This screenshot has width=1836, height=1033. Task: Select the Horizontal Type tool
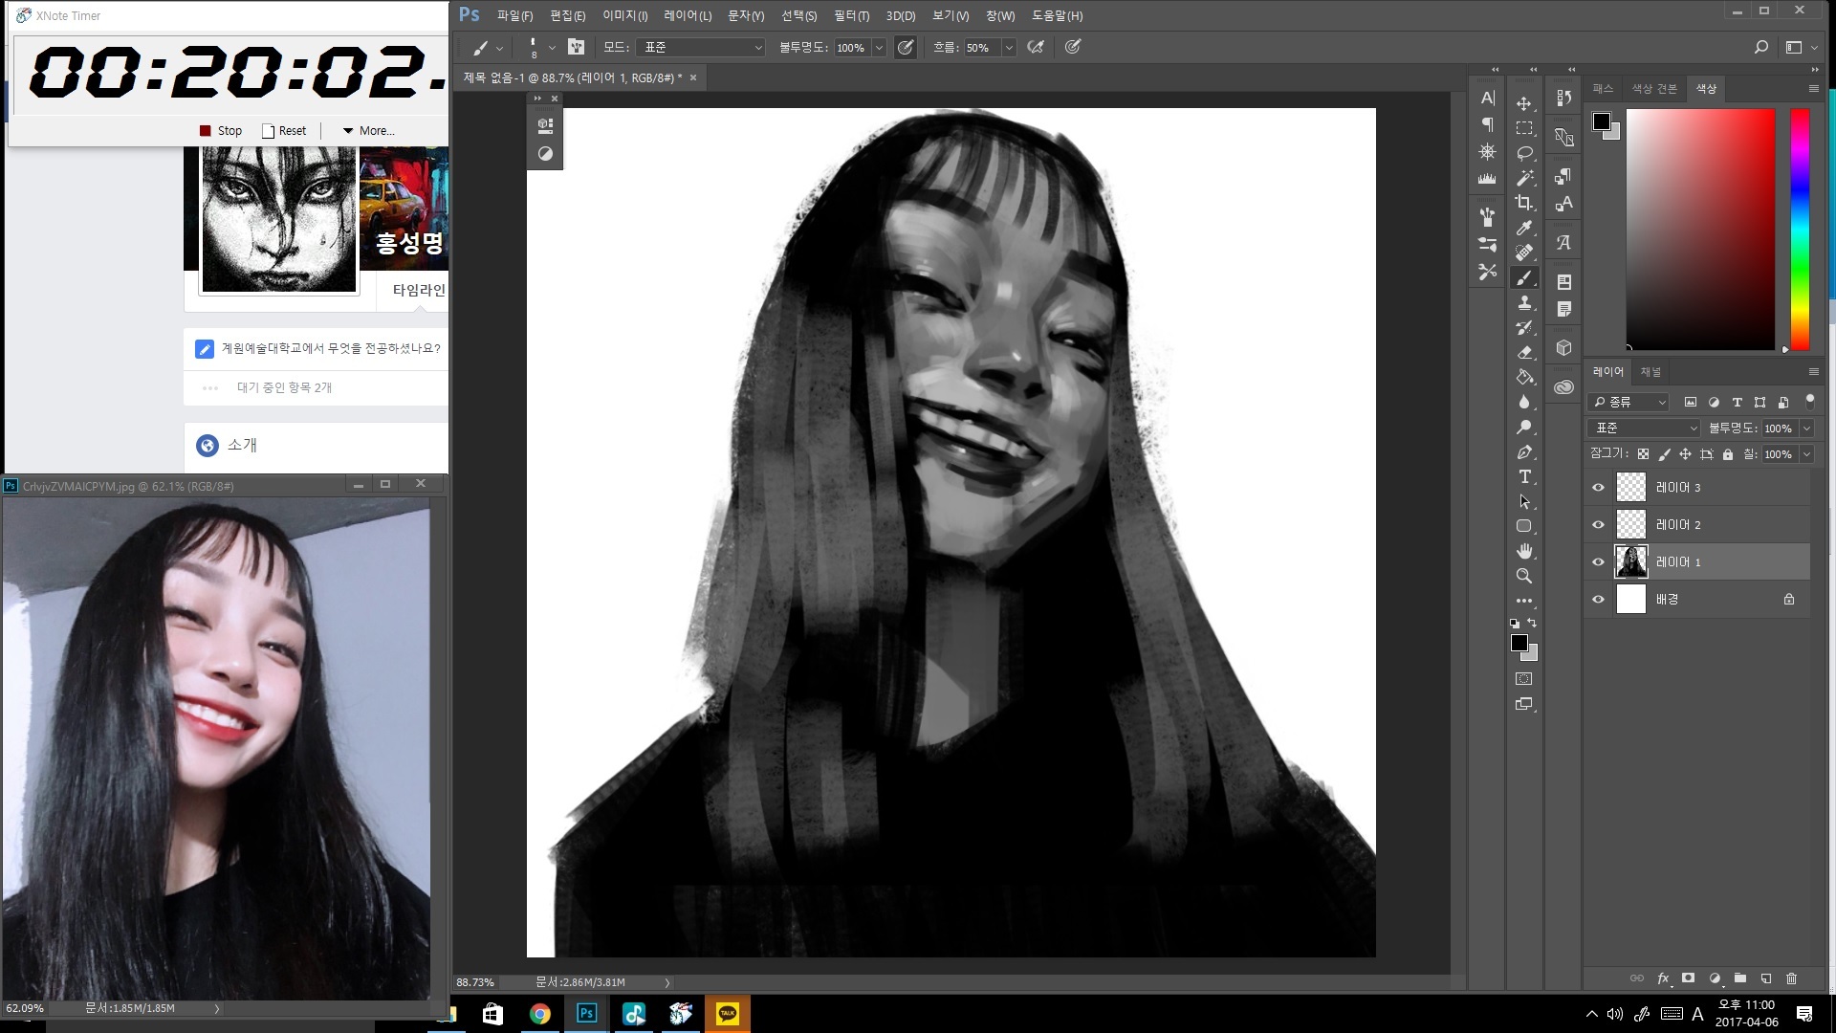pos(1524,476)
